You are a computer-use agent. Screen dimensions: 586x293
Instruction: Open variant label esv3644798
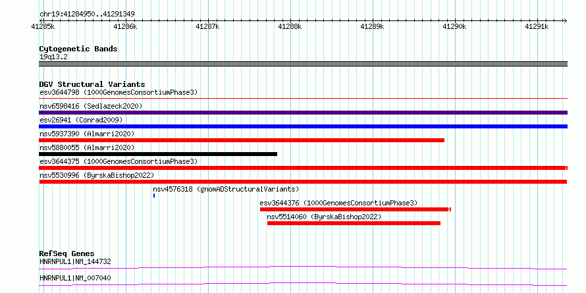tap(119, 92)
